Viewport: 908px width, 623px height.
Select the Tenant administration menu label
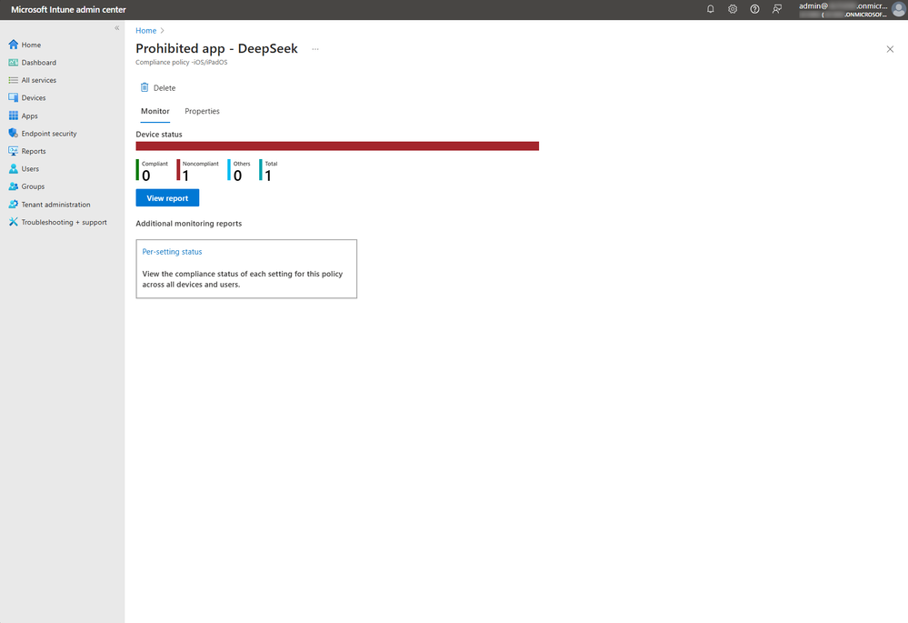point(56,205)
